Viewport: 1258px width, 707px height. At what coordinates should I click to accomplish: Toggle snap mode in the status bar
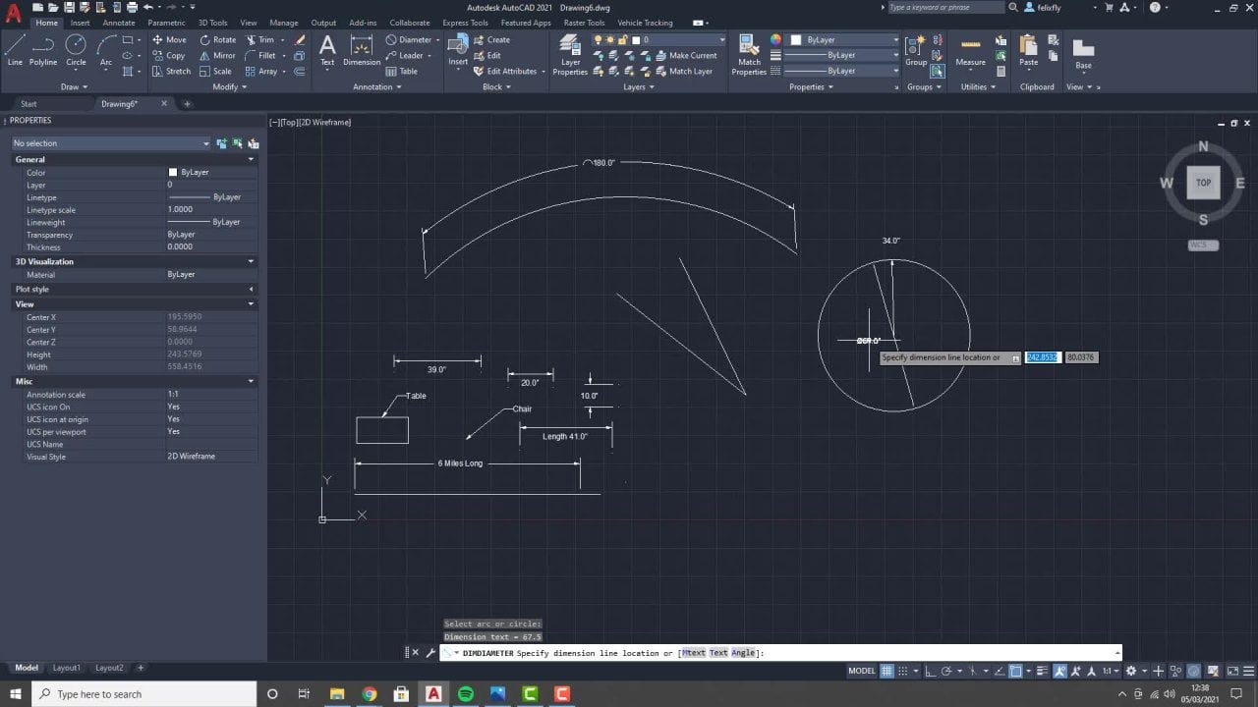(904, 671)
